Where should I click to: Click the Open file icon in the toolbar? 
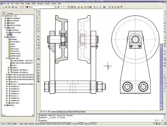click(x=6, y=7)
